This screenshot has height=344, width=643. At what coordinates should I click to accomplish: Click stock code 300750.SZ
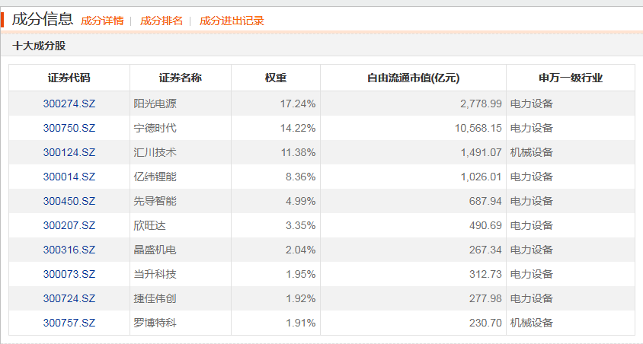pyautogui.click(x=69, y=128)
